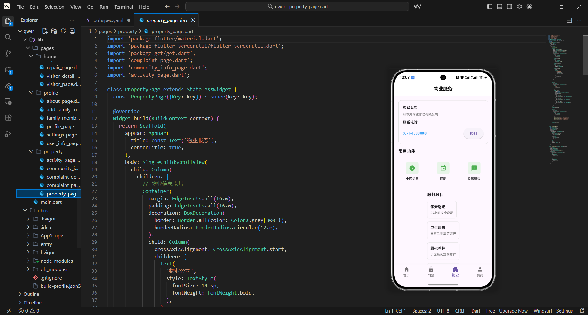
Task: Click Ln 1, Col 1 in status bar
Action: tap(395, 311)
